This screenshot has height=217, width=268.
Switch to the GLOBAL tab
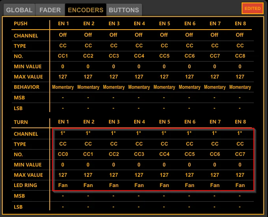[x=19, y=10]
